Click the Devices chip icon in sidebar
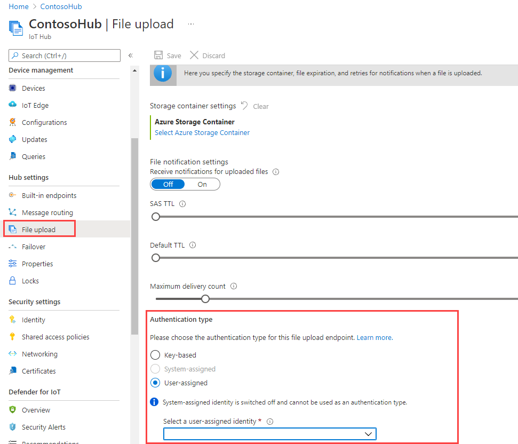This screenshot has height=444, width=518. pyautogui.click(x=13, y=88)
